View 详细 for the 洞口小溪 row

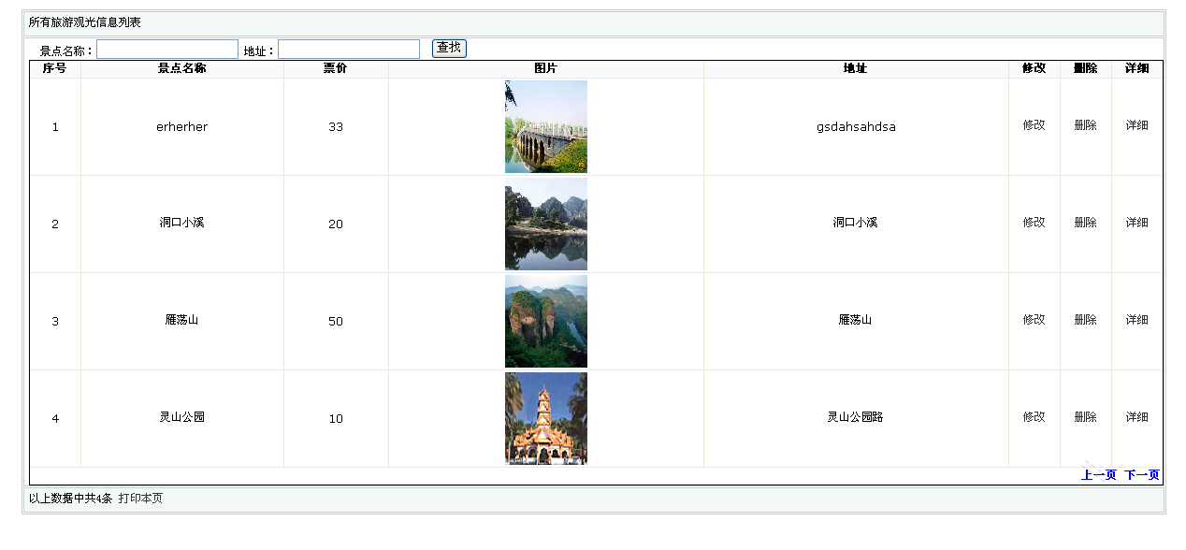1136,223
